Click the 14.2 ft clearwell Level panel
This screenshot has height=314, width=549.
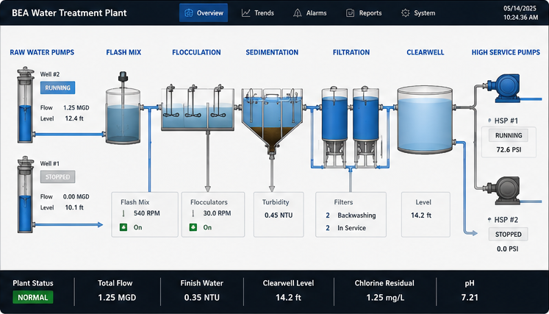[x=426, y=215]
